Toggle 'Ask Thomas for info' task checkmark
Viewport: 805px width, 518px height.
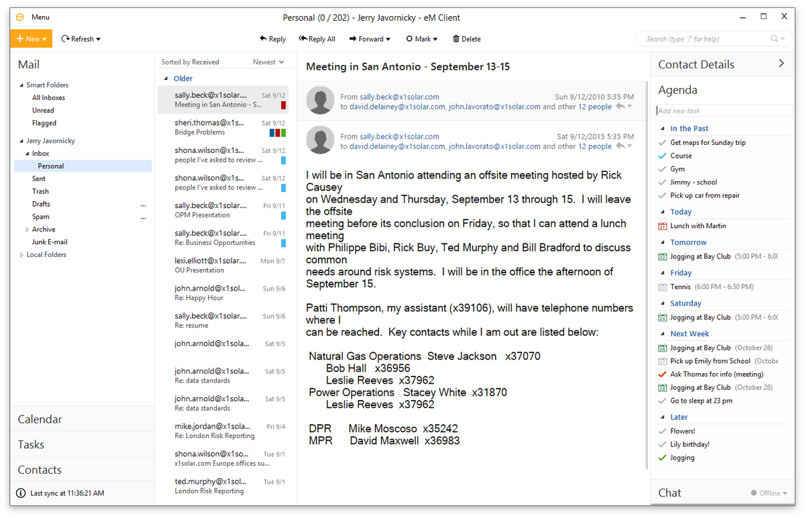click(x=663, y=374)
